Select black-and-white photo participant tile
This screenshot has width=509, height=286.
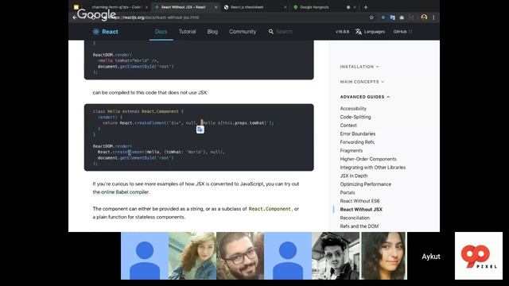[x=336, y=256]
